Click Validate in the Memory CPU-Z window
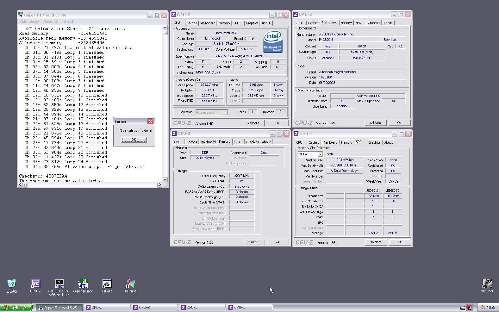Viewport: 499px width, 312px height. (x=254, y=242)
